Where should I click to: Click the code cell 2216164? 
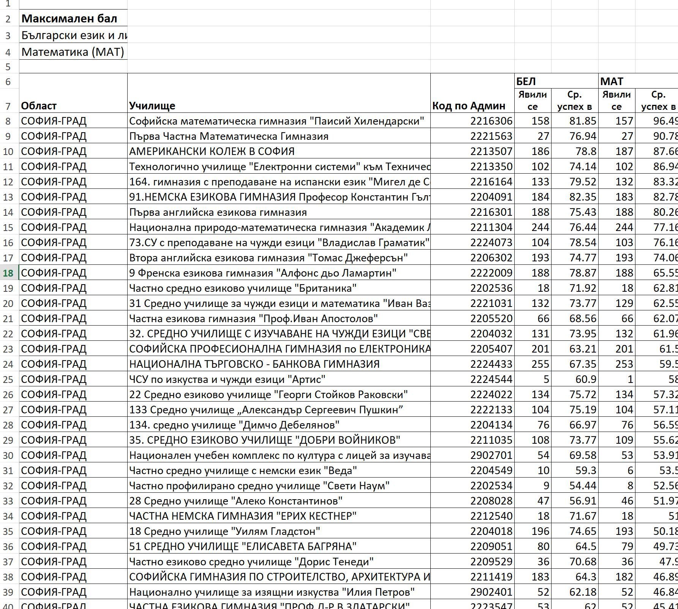[x=472, y=182]
